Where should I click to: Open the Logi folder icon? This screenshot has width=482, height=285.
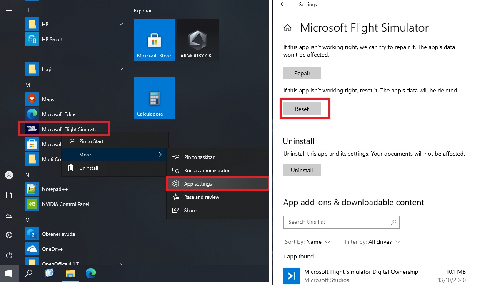click(32, 69)
